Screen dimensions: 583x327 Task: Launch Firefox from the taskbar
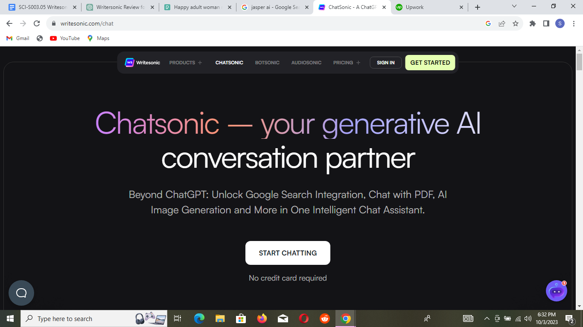click(262, 318)
